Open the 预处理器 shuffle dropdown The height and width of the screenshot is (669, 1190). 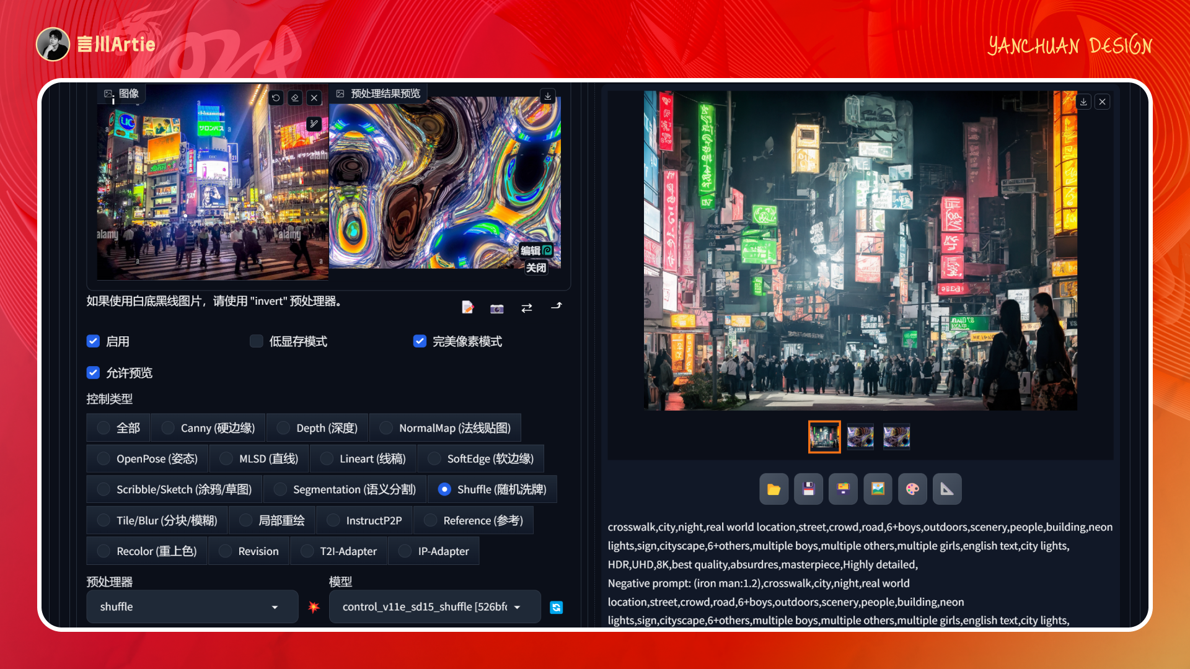pyautogui.click(x=192, y=606)
